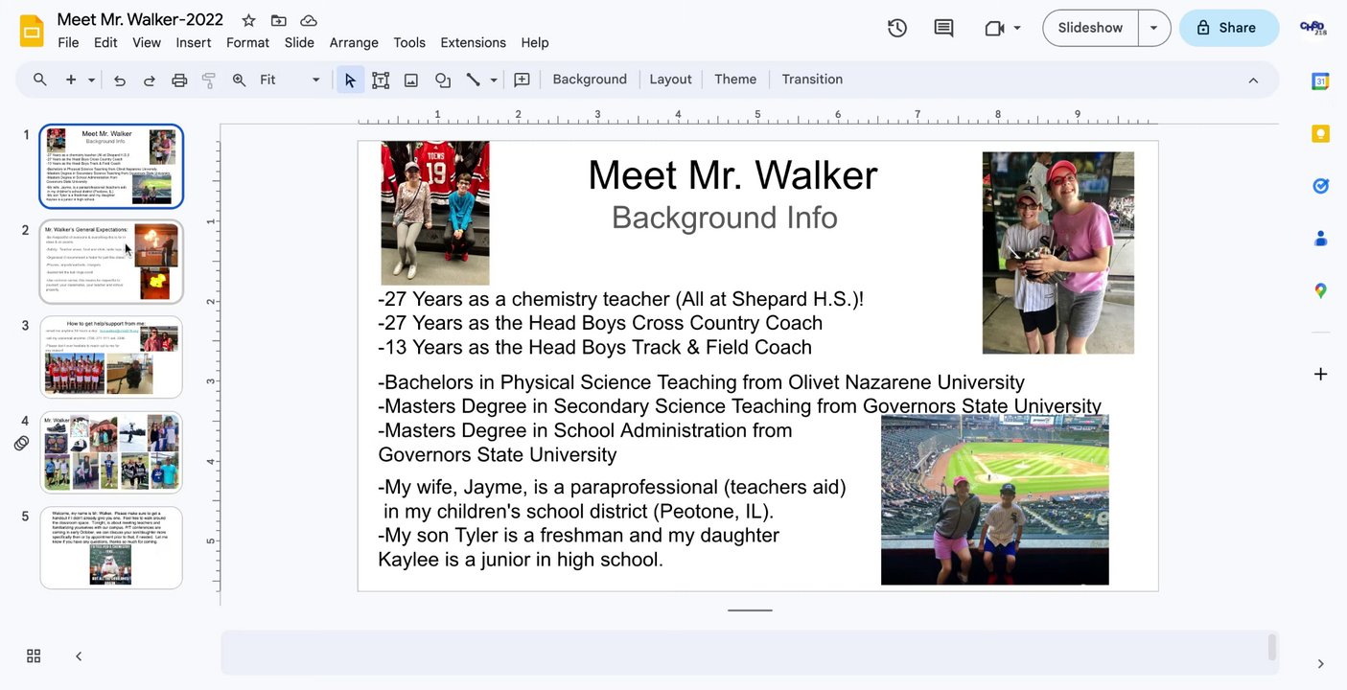Open version history clock icon
This screenshot has height=690, width=1347.
[897, 28]
